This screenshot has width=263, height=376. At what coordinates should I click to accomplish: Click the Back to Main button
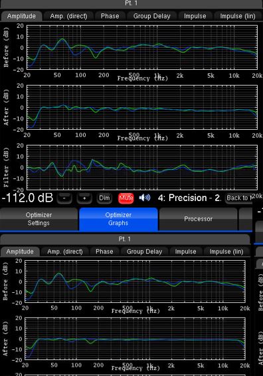coord(239,198)
